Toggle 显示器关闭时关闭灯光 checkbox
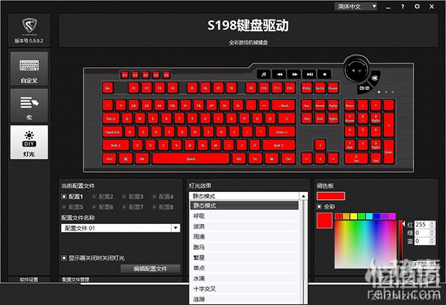 (64, 258)
